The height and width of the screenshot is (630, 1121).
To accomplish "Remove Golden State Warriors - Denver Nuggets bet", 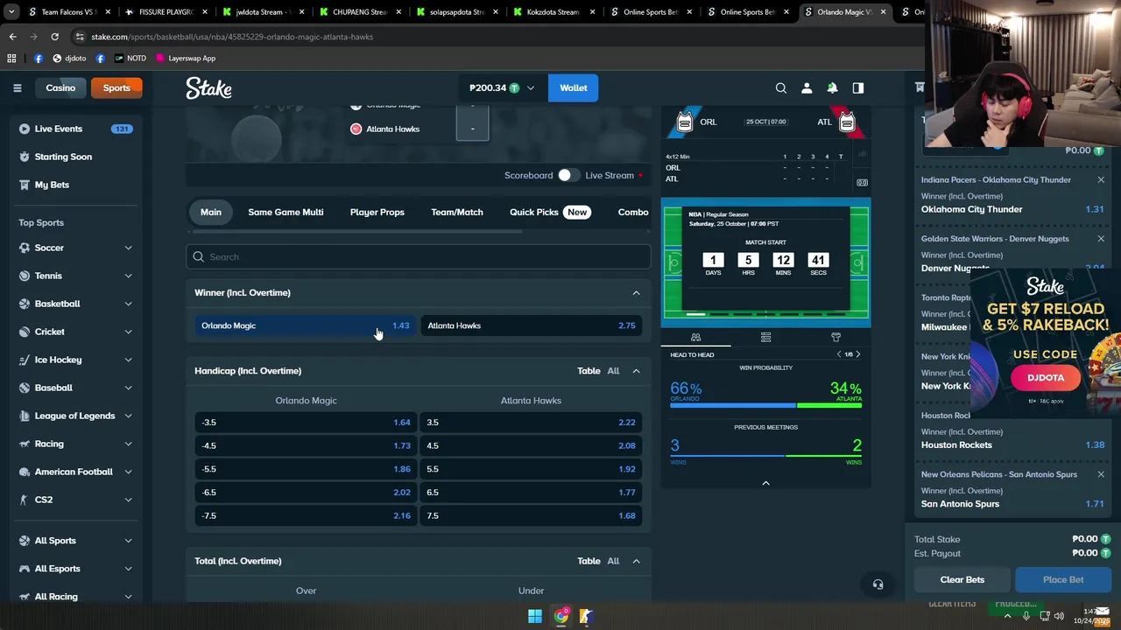I will [1101, 238].
